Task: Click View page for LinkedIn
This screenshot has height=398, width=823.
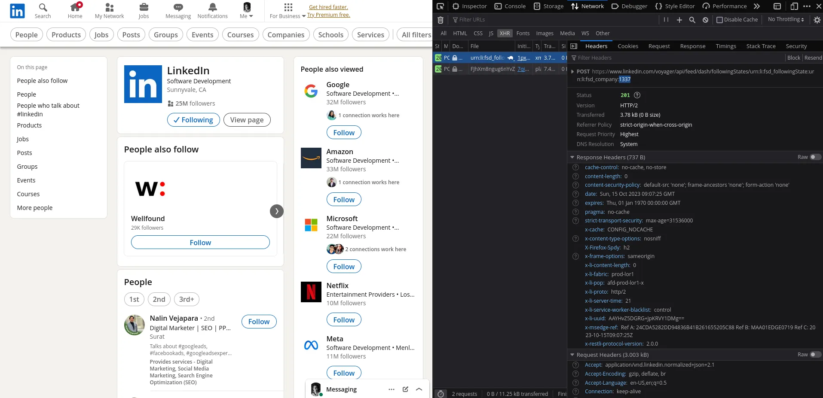Action: [x=247, y=120]
